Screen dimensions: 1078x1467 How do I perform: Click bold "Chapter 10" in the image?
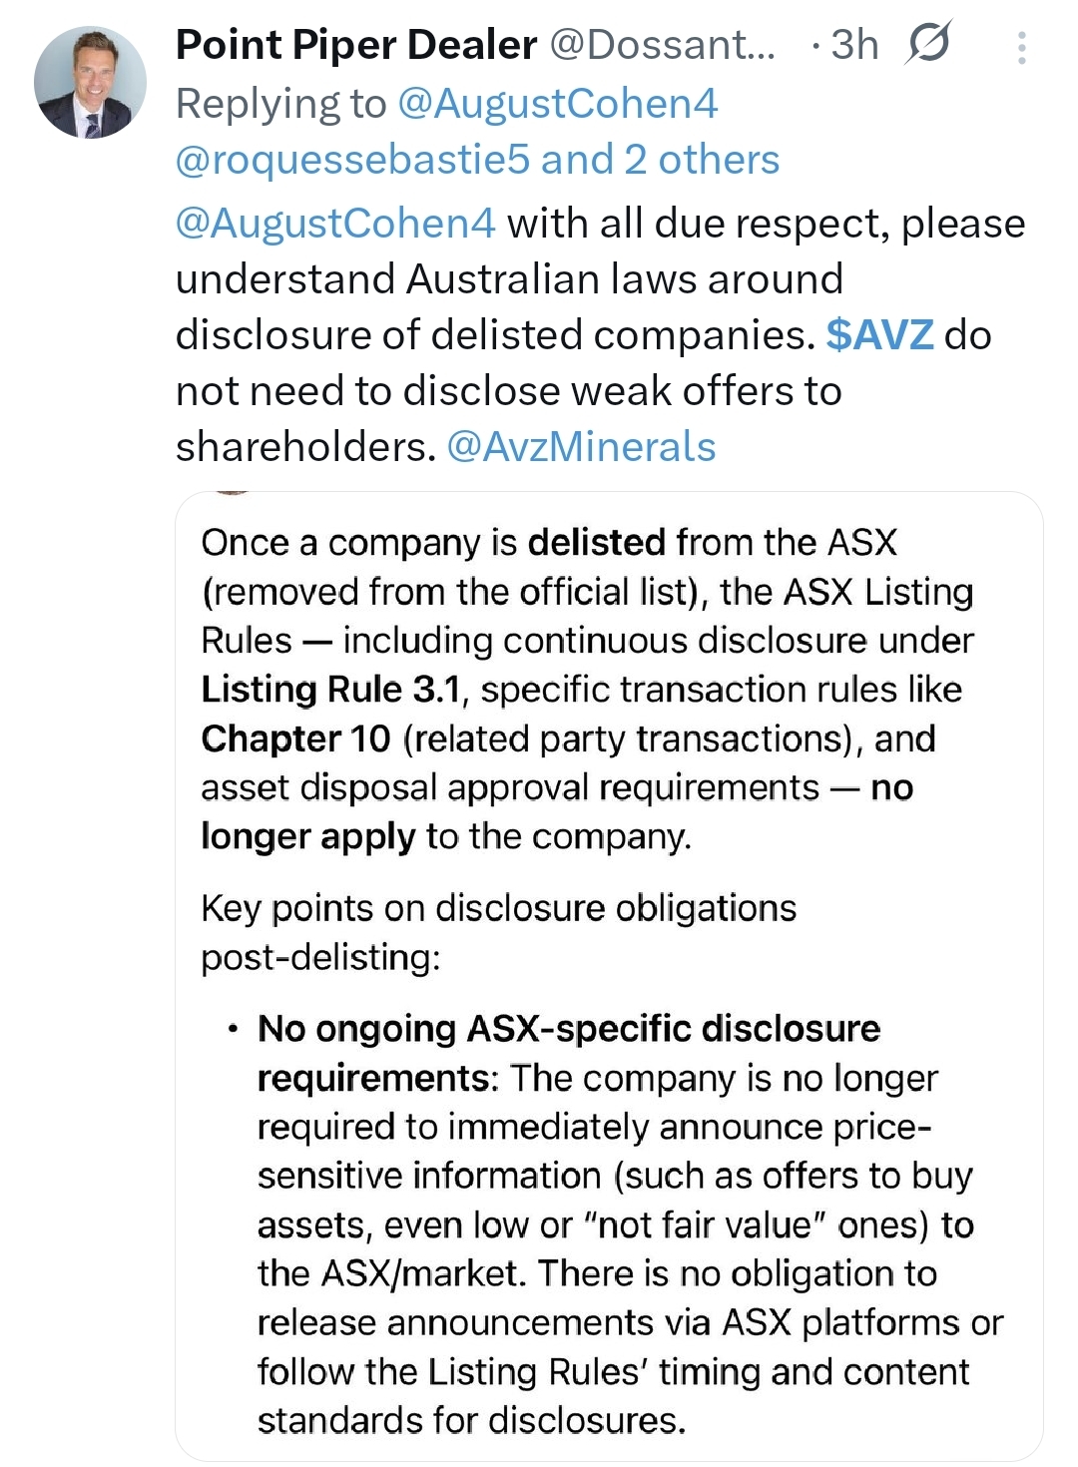coord(295,738)
